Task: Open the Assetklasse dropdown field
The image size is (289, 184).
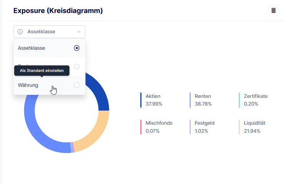Action: pyautogui.click(x=49, y=32)
